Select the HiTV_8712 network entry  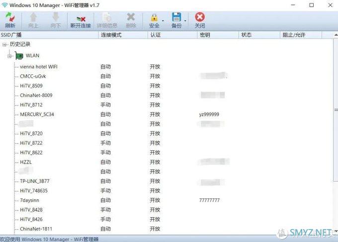31,105
